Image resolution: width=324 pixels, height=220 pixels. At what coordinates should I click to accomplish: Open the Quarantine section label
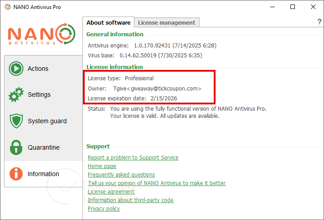pyautogui.click(x=43, y=147)
